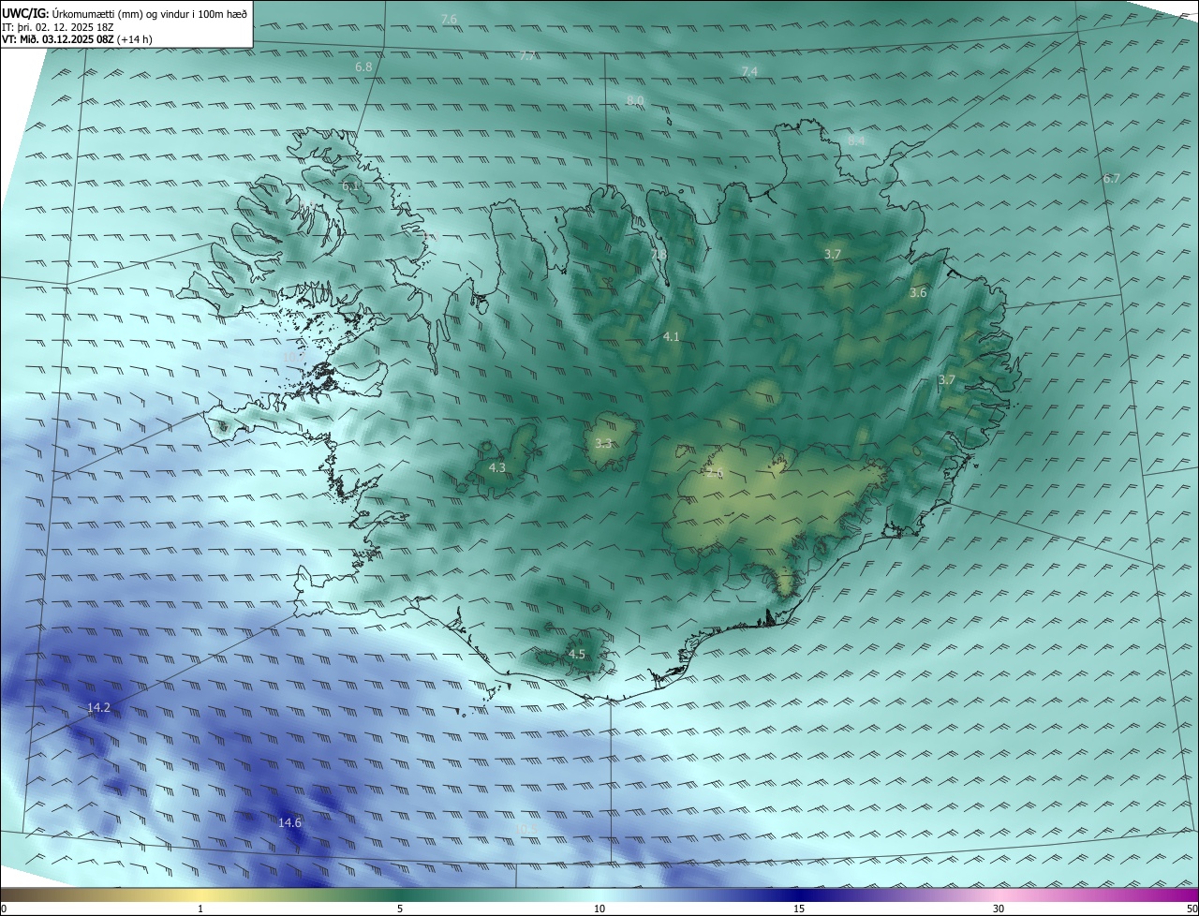Click the 7.6 value label

449,19
